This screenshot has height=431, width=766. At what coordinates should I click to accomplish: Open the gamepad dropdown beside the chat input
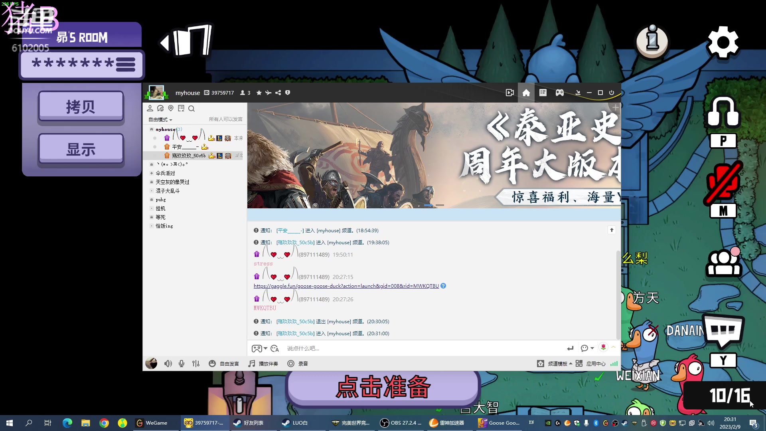tap(259, 348)
